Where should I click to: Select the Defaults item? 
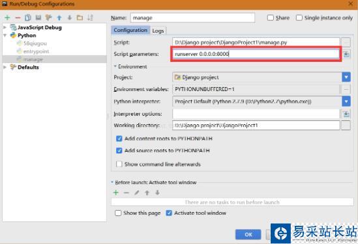point(28,67)
